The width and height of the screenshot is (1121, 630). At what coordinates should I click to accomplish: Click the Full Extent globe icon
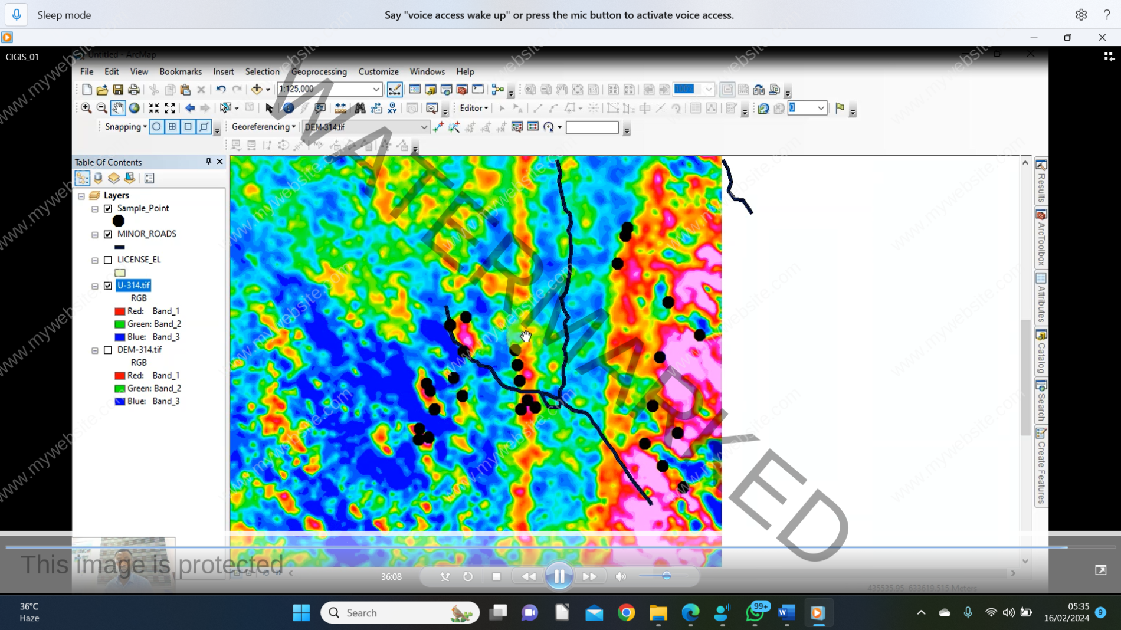pyautogui.click(x=135, y=108)
